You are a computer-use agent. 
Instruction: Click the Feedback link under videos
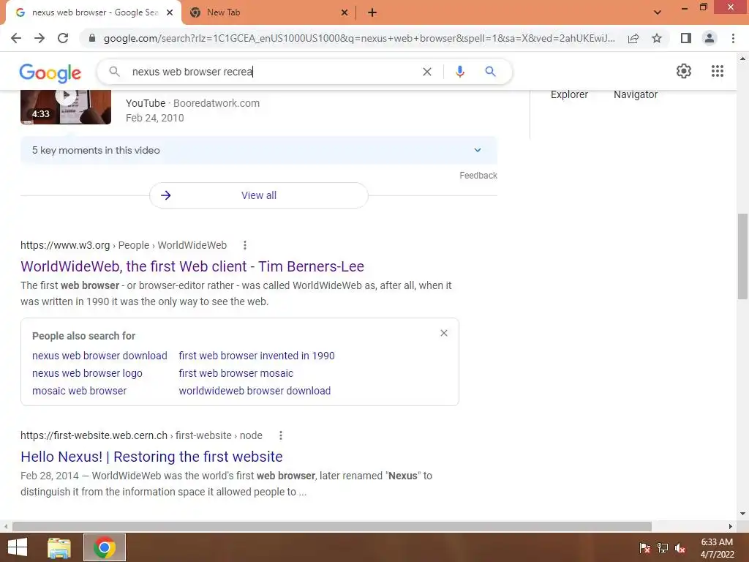pos(478,176)
